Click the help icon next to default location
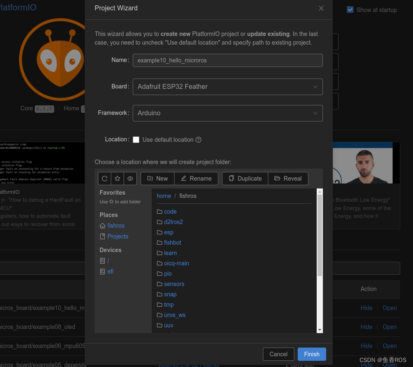 pos(198,140)
